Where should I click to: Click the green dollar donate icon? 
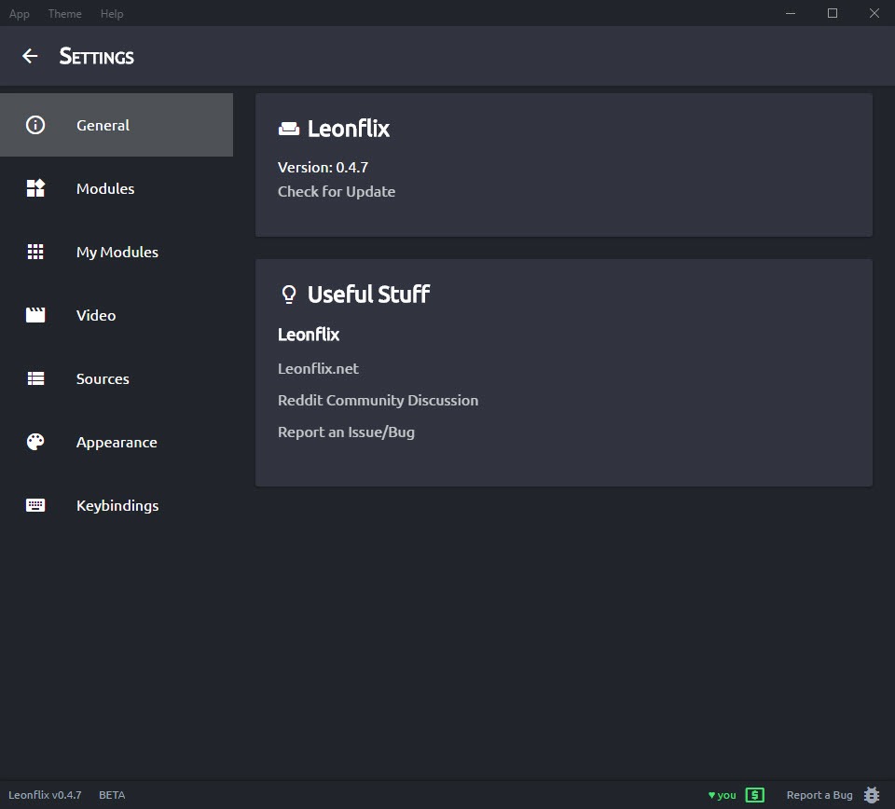pos(754,795)
